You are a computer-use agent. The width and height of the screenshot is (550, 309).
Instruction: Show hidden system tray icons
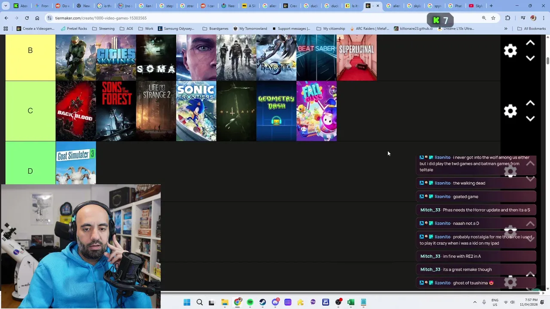coord(475,302)
